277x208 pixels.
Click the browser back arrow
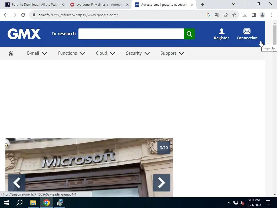pos(6,15)
